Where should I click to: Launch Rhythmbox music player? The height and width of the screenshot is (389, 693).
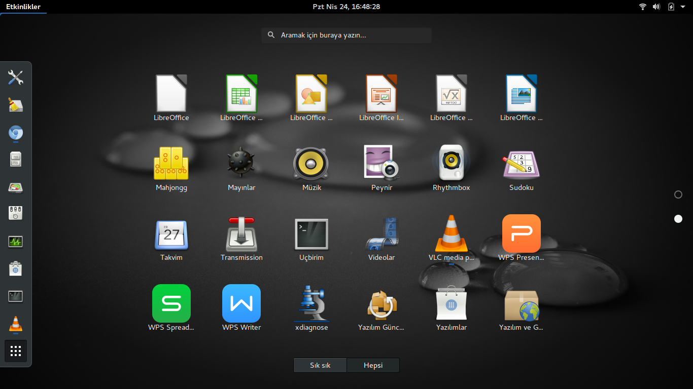452,163
